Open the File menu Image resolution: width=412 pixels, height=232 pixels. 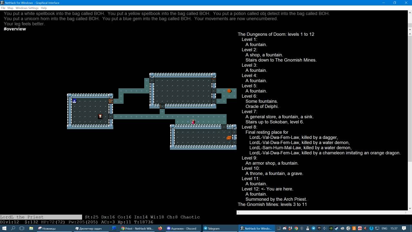3,8
